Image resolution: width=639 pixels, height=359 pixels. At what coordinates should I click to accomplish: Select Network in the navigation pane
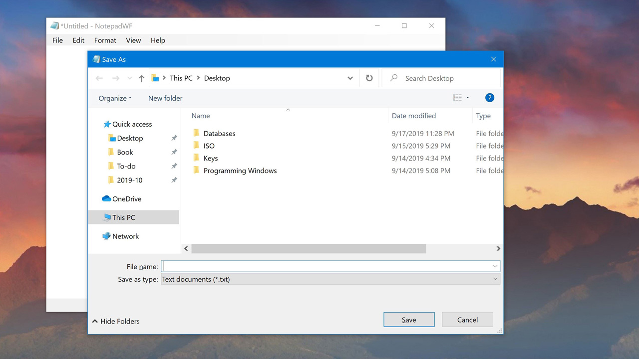(x=125, y=236)
